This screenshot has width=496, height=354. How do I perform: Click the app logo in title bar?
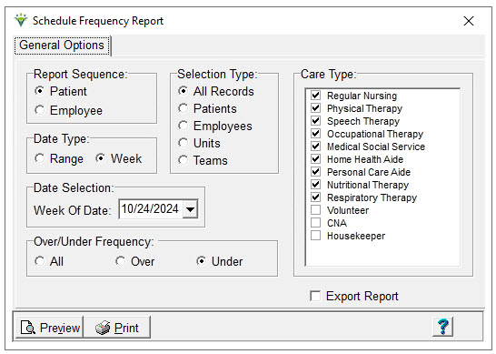[21, 20]
